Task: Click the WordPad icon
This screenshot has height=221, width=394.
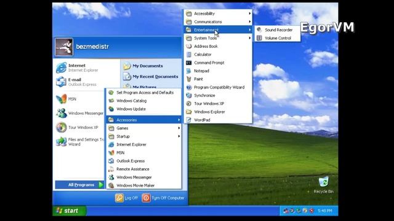Action: coord(189,120)
